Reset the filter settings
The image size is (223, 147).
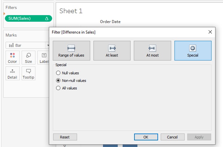(x=65, y=137)
